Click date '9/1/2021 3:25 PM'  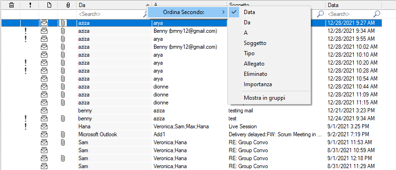[348, 126]
